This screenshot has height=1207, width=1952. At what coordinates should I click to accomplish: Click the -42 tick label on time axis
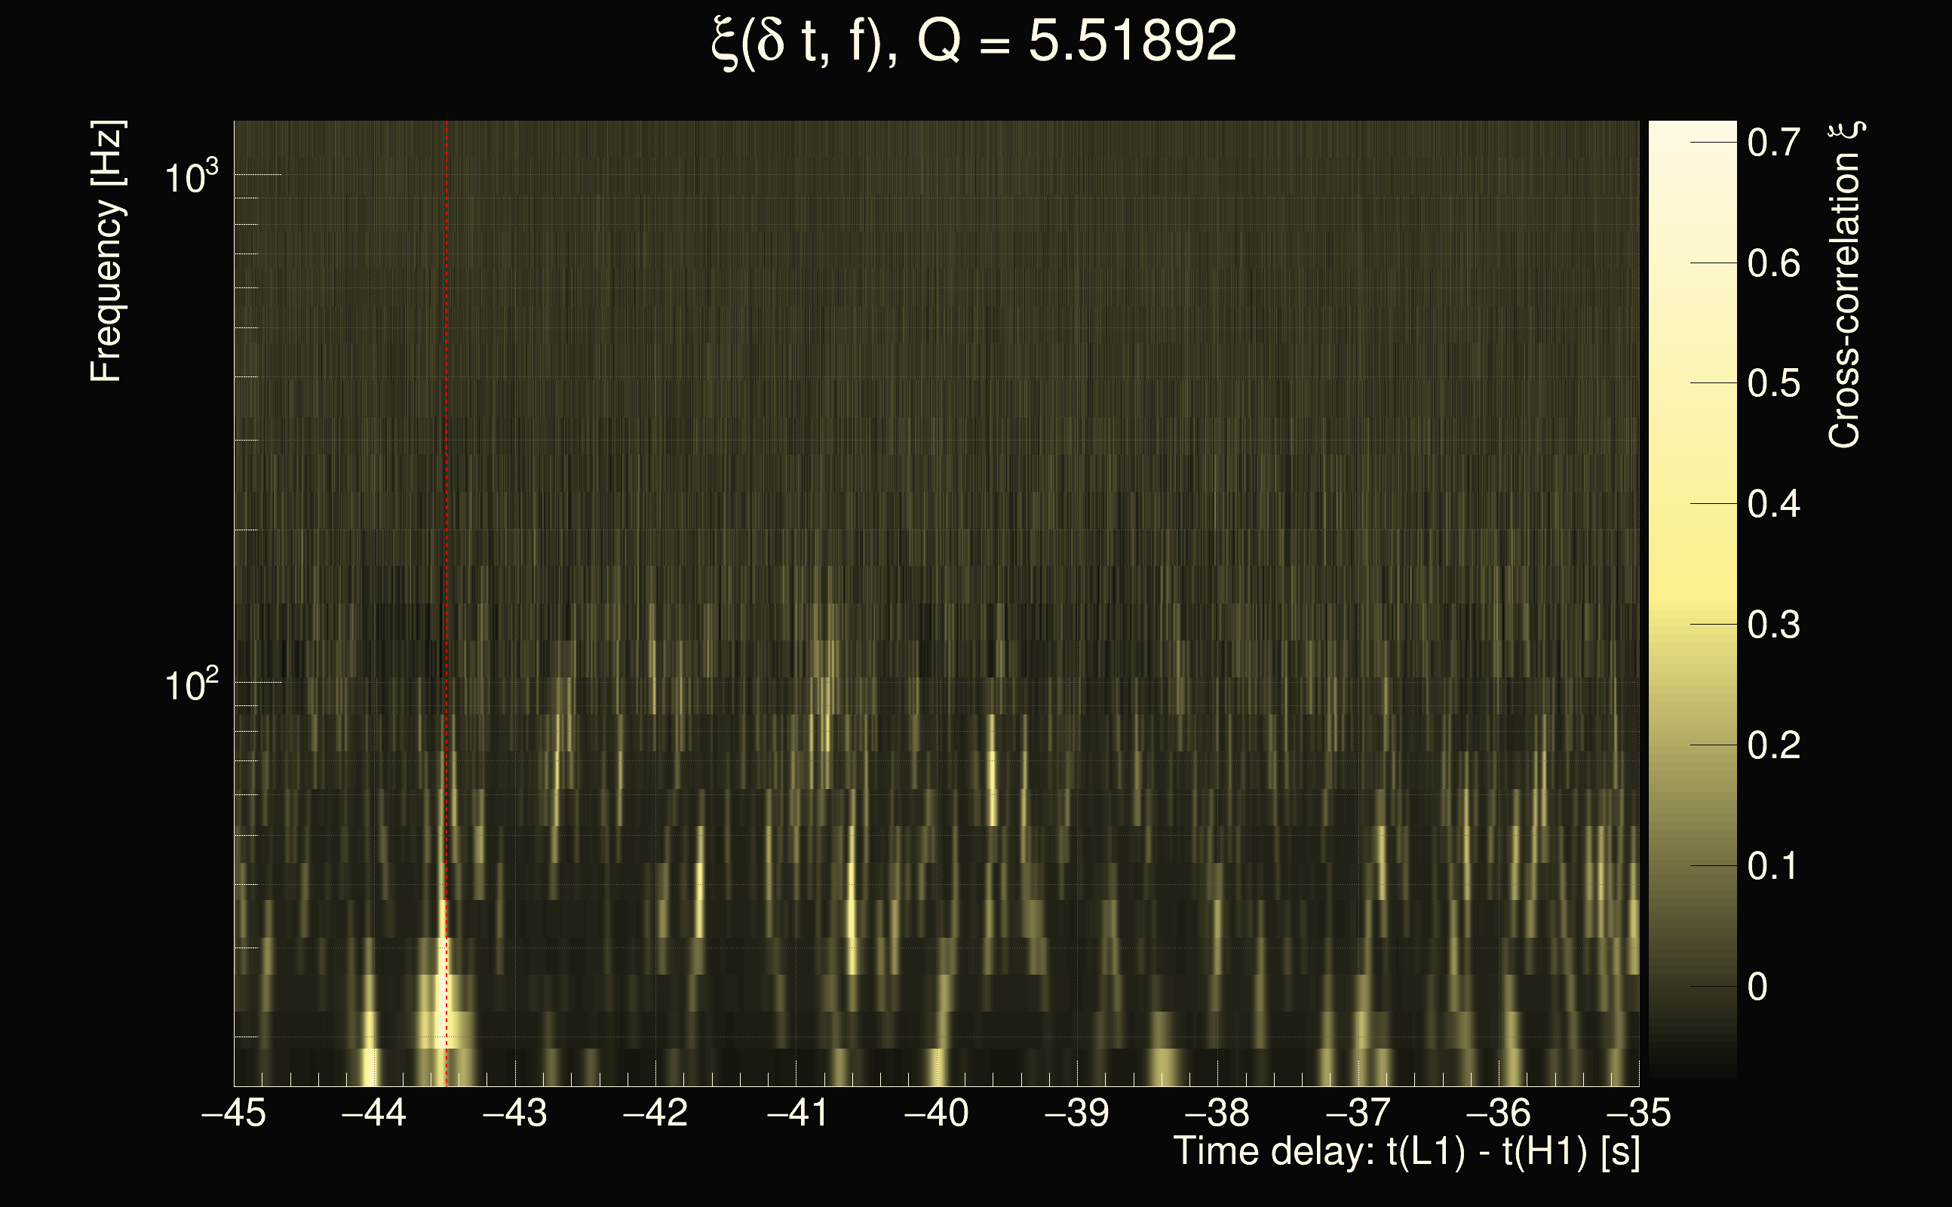coord(655,1113)
